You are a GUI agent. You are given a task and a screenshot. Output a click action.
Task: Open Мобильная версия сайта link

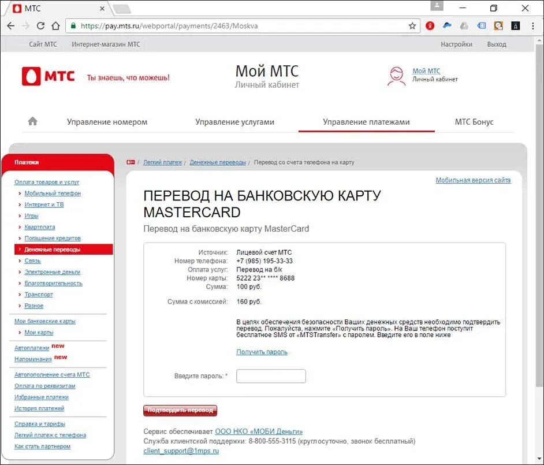473,180
